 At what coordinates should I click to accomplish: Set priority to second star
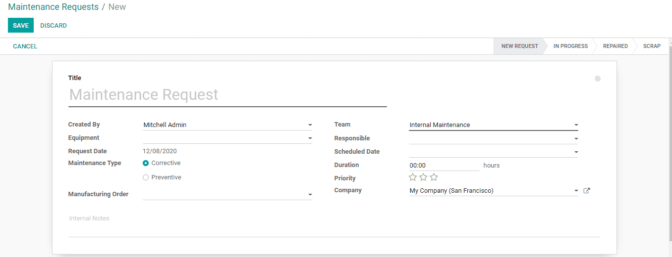coord(423,177)
